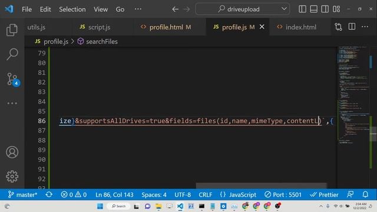Image resolution: width=377 pixels, height=212 pixels.
Task: Click the contentL text on line 86
Action: click(302, 121)
